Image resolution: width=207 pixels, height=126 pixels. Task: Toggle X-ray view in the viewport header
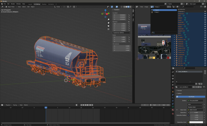(122, 7)
